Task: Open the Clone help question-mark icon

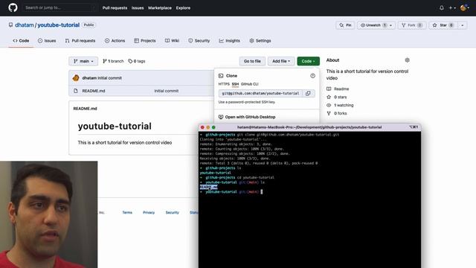Action: point(312,76)
